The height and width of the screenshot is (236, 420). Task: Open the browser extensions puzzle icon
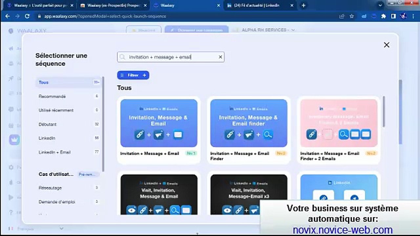384,16
